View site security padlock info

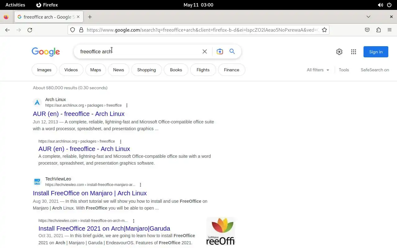81,30
